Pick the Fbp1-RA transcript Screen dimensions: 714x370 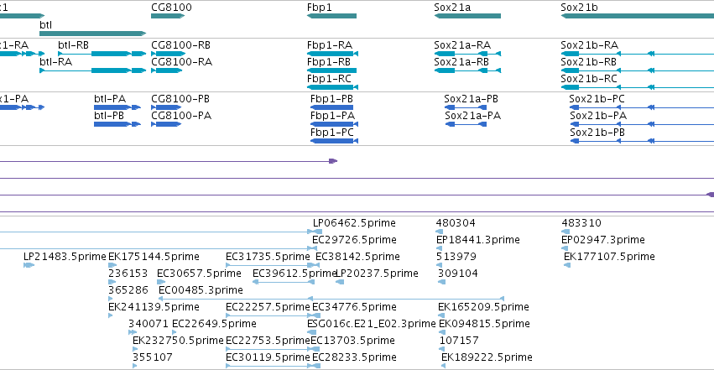tap(330, 45)
